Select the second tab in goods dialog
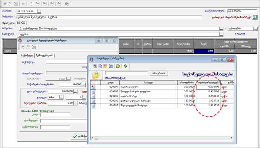 pyautogui.click(x=44, y=55)
